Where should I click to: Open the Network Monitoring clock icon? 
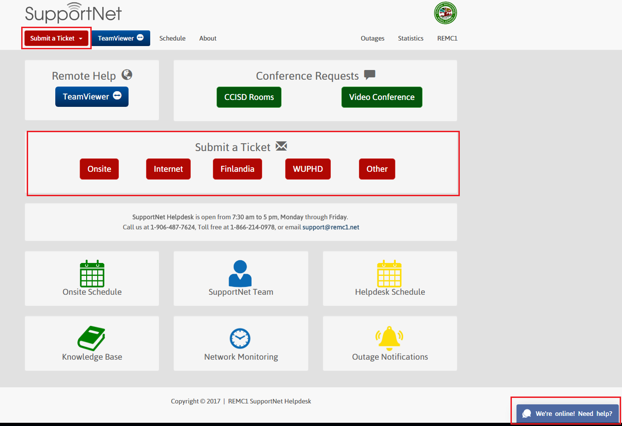(x=240, y=338)
